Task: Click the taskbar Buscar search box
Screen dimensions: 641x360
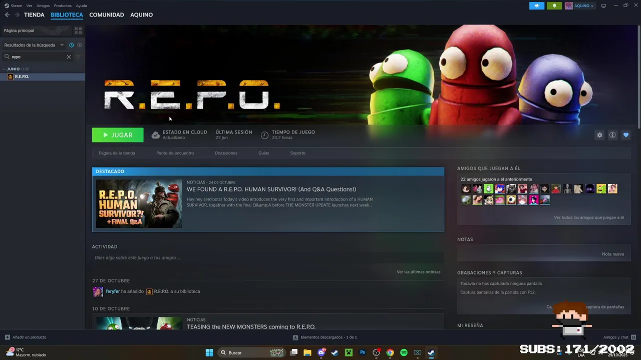Action: tap(253, 352)
